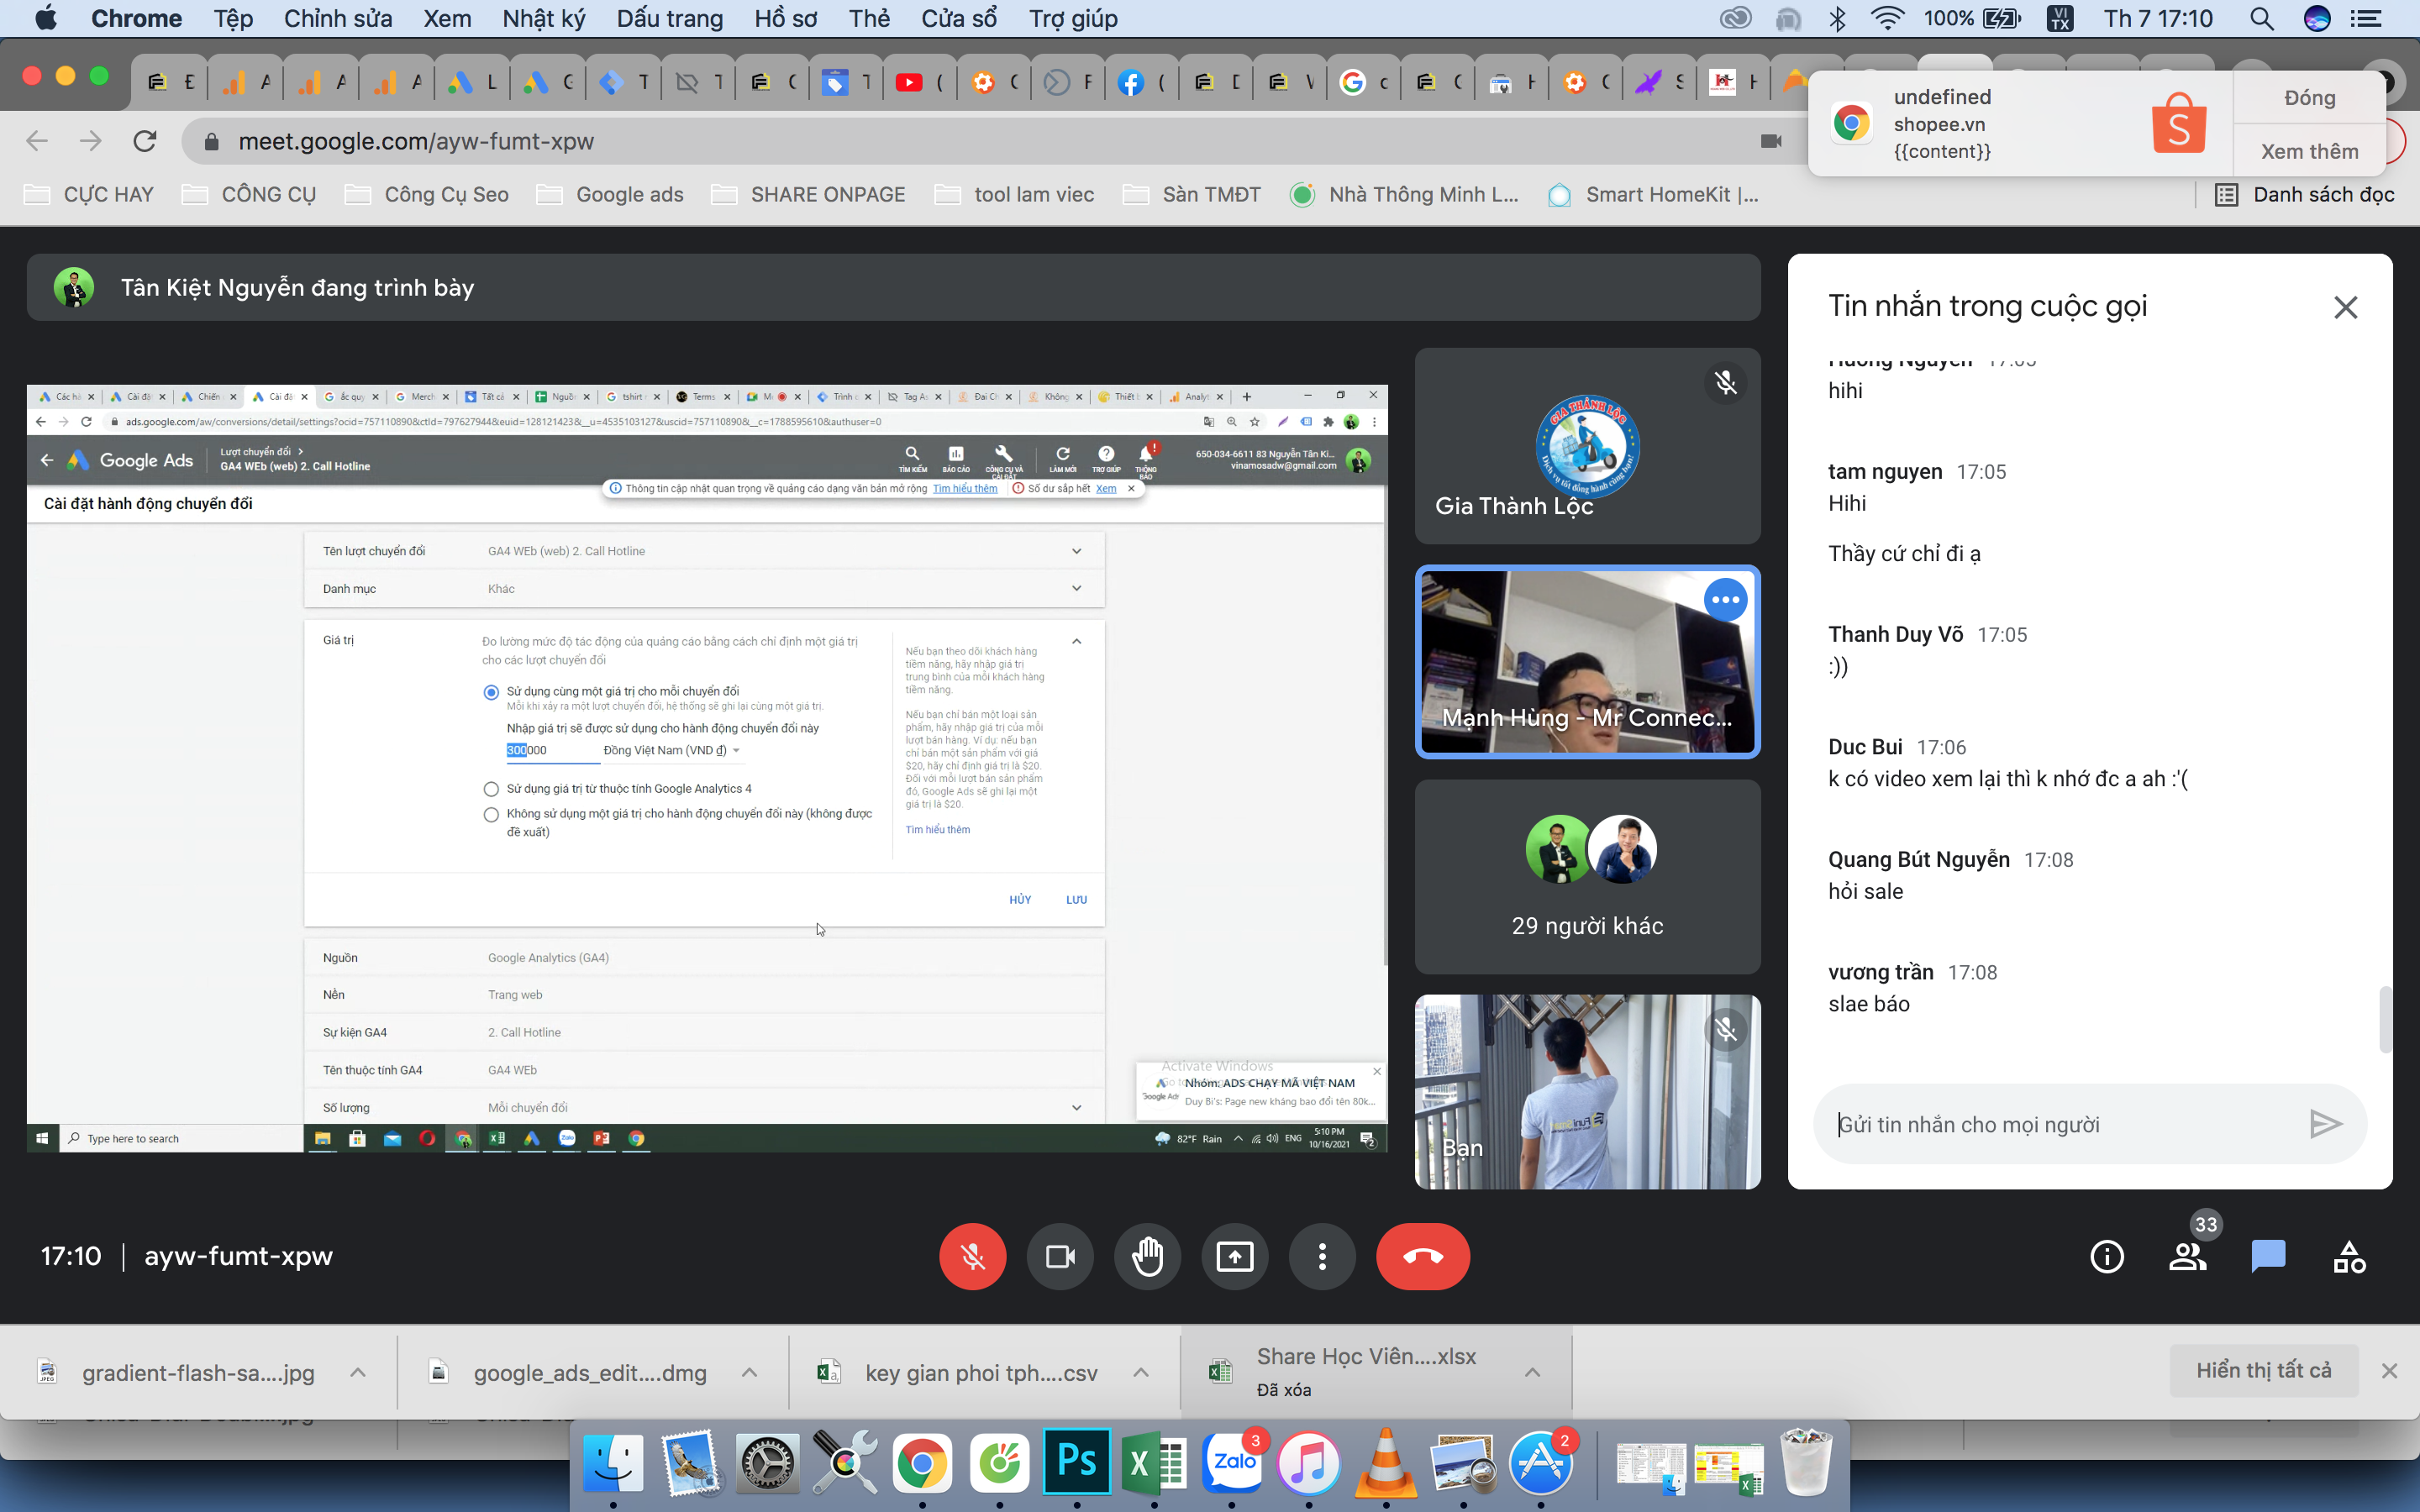Open the Tệp menu
This screenshot has width=2420, height=1512.
pyautogui.click(x=233, y=18)
